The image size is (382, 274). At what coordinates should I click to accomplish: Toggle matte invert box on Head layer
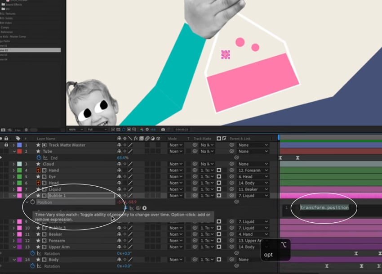[219, 183]
